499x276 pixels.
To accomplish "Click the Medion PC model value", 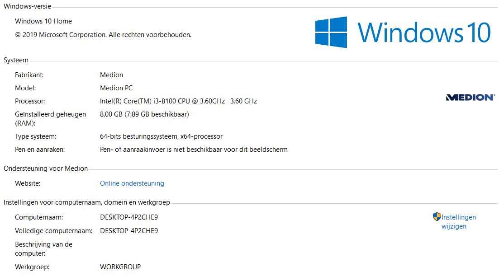I will (x=116, y=88).
